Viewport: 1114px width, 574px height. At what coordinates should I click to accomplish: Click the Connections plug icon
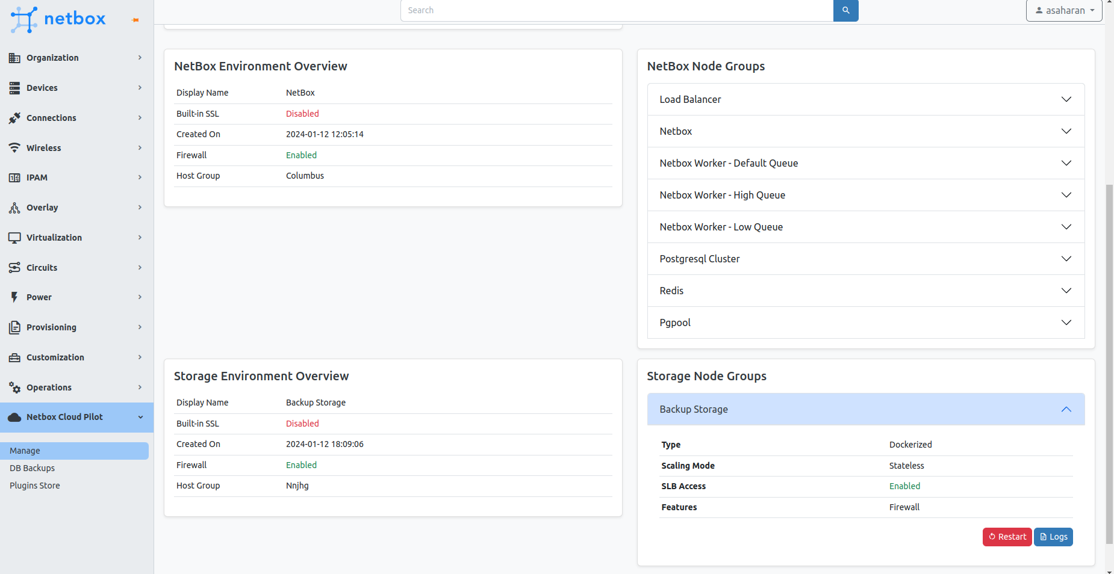[x=14, y=118]
